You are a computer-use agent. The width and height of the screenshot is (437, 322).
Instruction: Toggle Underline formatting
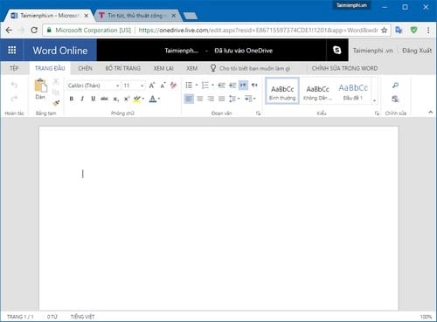(x=93, y=99)
